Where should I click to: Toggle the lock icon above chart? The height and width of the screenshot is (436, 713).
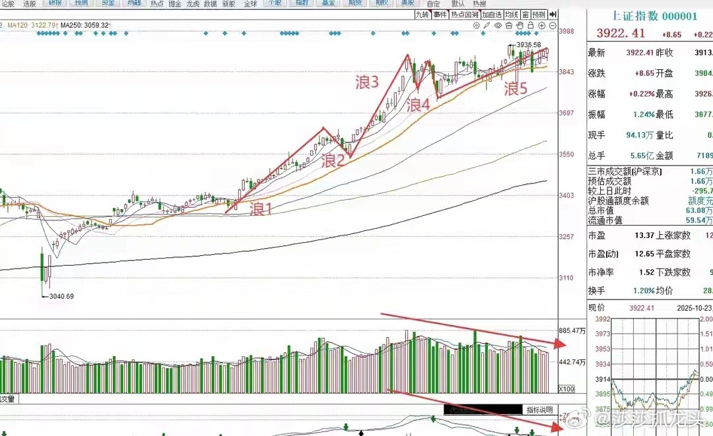pos(531,26)
